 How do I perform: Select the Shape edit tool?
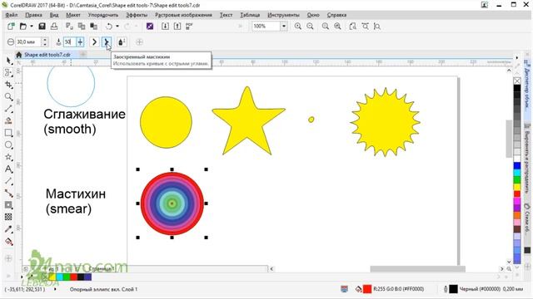(x=9, y=72)
